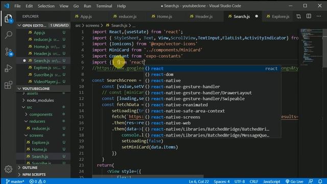Click the code minimap preview
This screenshot has height=184, width=327.
coord(311,47)
